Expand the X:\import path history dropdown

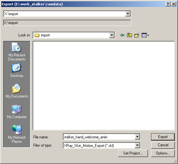tap(128, 14)
